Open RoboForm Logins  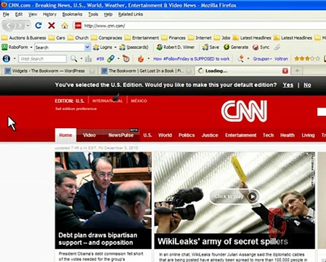coord(103,47)
